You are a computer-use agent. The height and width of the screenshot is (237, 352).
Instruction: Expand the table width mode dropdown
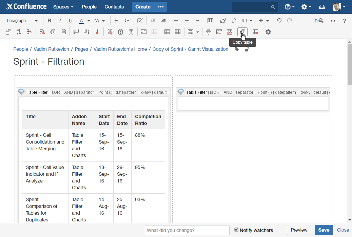198,32
